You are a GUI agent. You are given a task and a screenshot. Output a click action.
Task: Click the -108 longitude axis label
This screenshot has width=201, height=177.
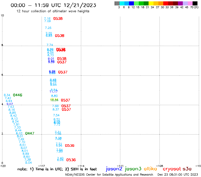point(159,166)
